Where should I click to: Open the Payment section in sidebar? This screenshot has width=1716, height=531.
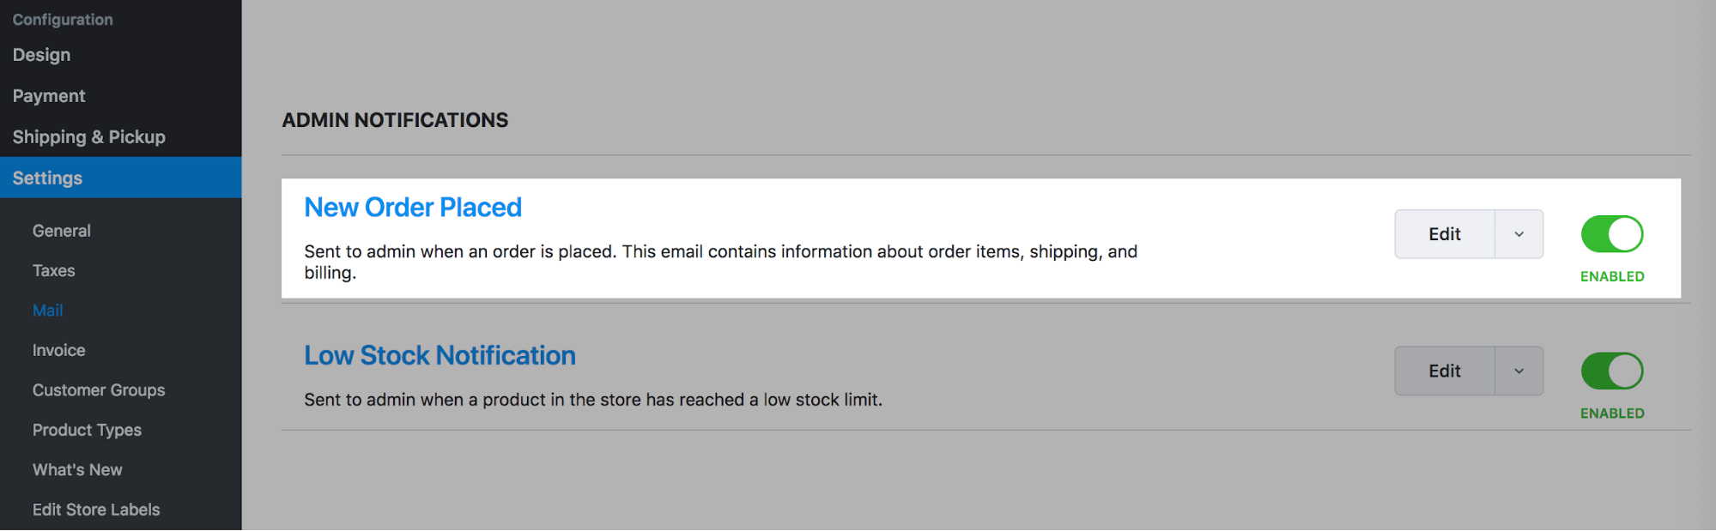click(x=49, y=96)
